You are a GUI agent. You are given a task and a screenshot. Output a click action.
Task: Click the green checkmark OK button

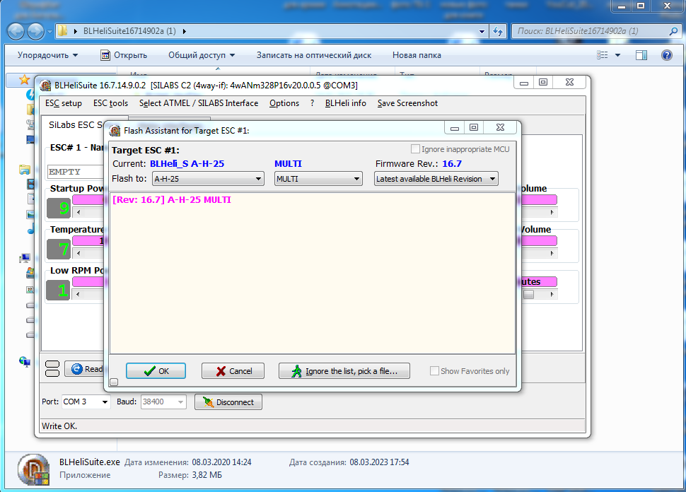(156, 371)
